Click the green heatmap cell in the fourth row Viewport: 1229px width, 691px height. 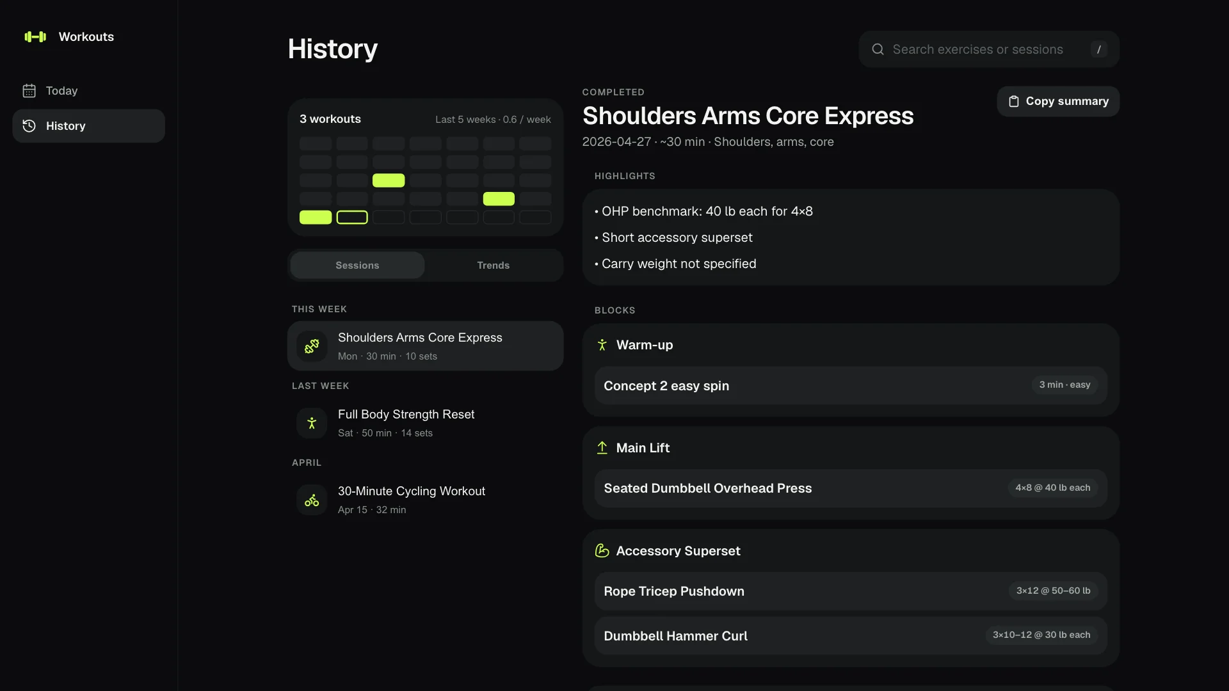pos(499,199)
